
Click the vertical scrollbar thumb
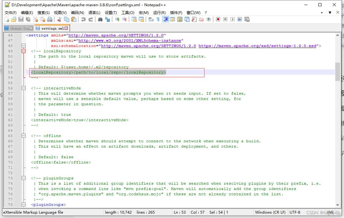click(337, 72)
